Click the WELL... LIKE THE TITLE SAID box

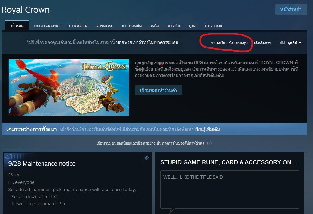coord(230,190)
